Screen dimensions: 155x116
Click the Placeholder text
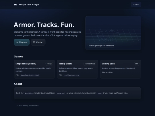[x=107, y=72]
